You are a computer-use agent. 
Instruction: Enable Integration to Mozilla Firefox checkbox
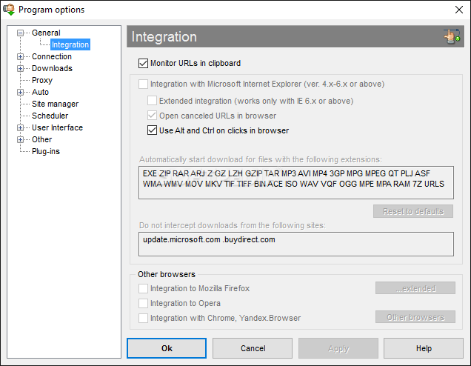click(143, 288)
